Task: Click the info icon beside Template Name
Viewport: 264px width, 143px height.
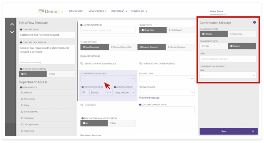Action: [21, 29]
